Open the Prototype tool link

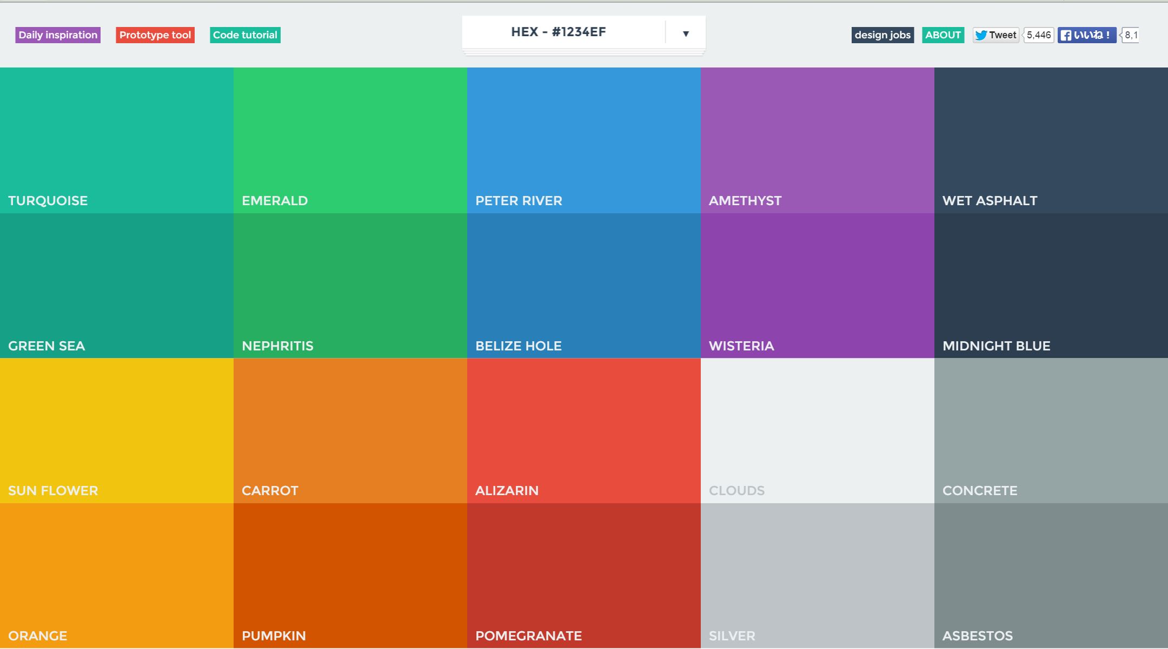pyautogui.click(x=155, y=35)
